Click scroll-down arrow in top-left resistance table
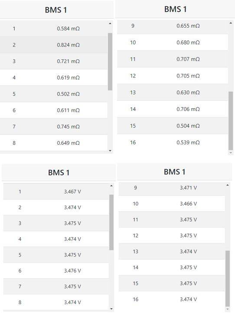The image size is (235, 313). pos(110,151)
